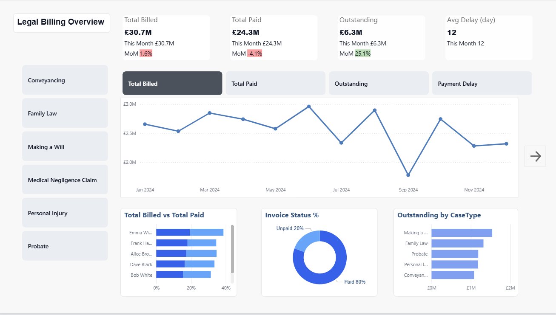Click the Making a Will outstanding bar
The width and height of the screenshot is (556, 315).
(x=462, y=233)
